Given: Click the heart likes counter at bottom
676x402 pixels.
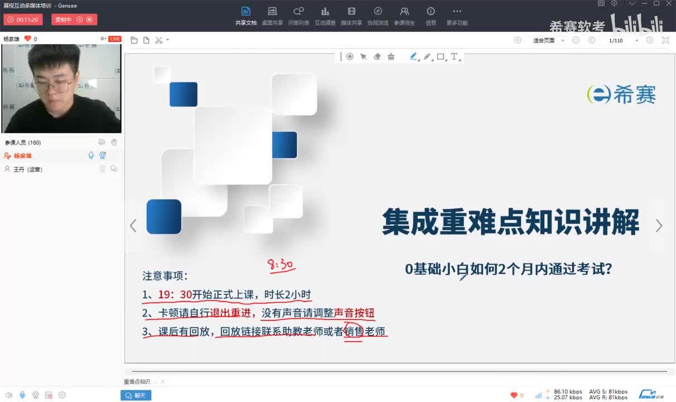Looking at the screenshot, I should (x=517, y=395).
